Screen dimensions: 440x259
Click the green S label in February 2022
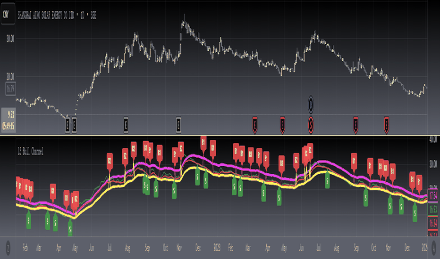pyautogui.click(x=29, y=221)
